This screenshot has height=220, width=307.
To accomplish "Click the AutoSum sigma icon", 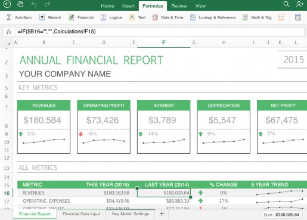I will point(9,17).
